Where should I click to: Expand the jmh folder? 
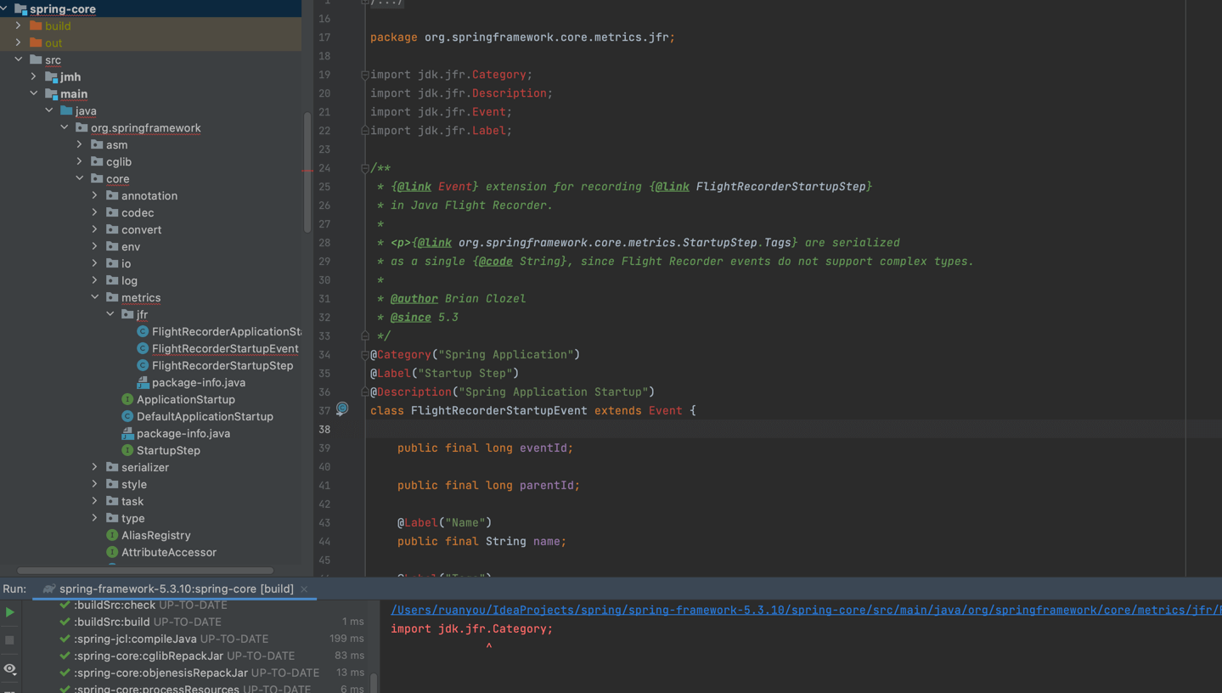click(x=34, y=76)
